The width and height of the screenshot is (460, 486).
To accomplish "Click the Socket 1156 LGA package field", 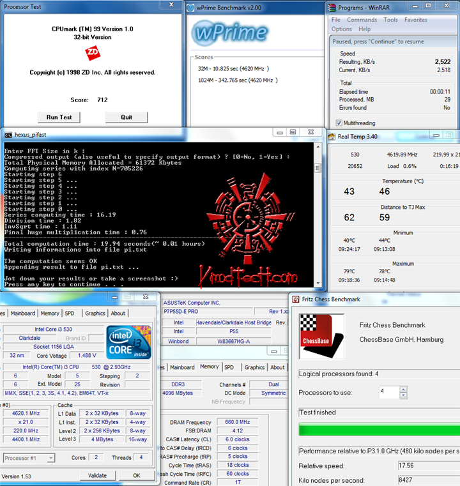I will tap(53, 347).
